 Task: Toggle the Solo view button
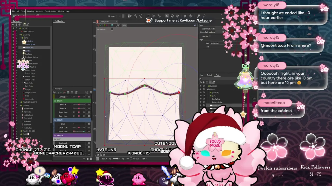click(124, 25)
